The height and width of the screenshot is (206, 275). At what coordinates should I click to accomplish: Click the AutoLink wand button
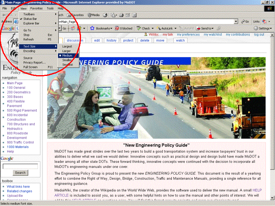click(165, 28)
